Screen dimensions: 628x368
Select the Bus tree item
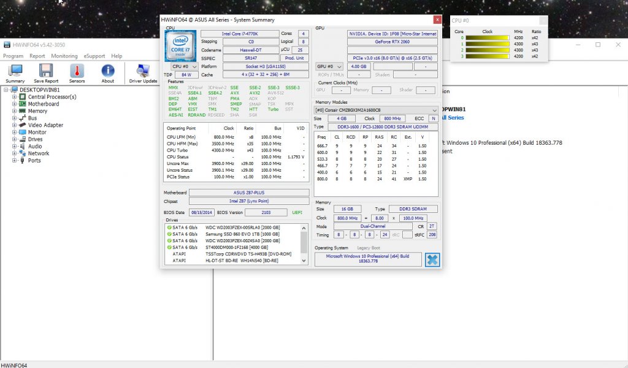[33, 118]
